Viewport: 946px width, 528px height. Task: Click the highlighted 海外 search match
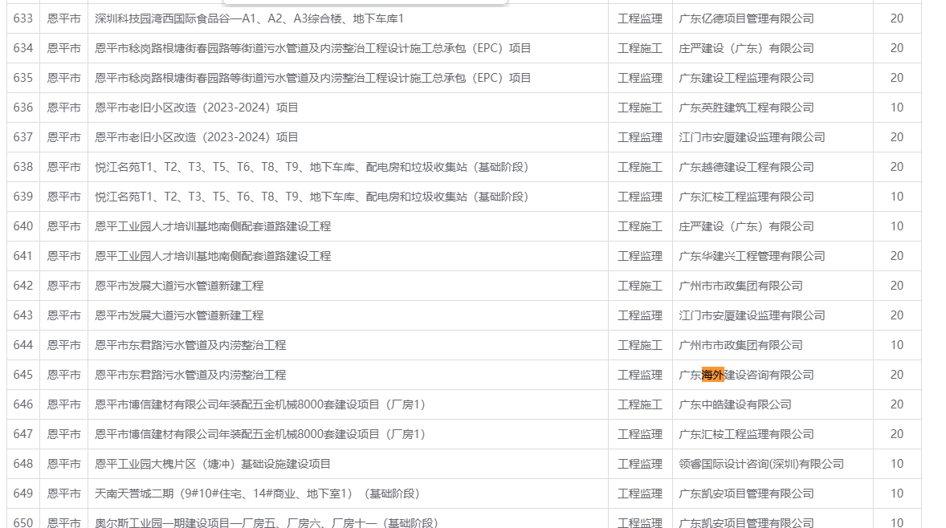(x=712, y=375)
